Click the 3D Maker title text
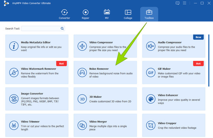Viewport: 213px width, 138px height. (x=95, y=97)
